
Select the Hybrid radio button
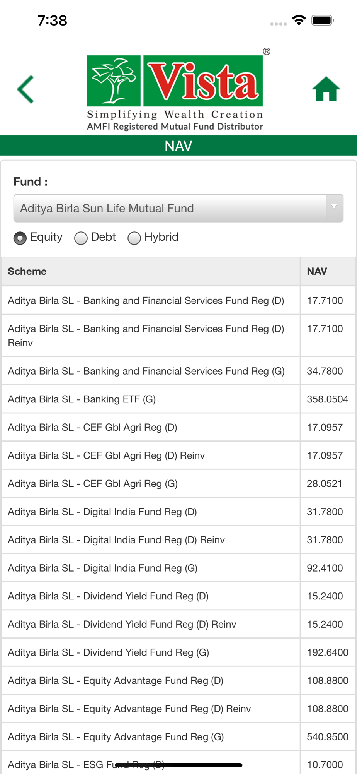[x=134, y=238]
